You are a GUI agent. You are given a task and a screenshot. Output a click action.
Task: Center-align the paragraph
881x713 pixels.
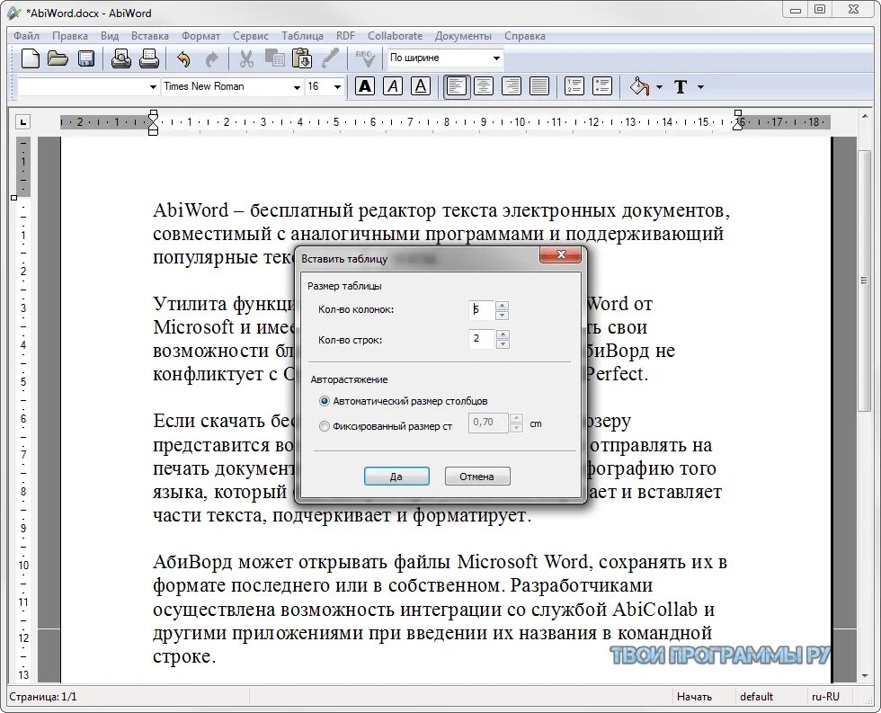(x=484, y=86)
